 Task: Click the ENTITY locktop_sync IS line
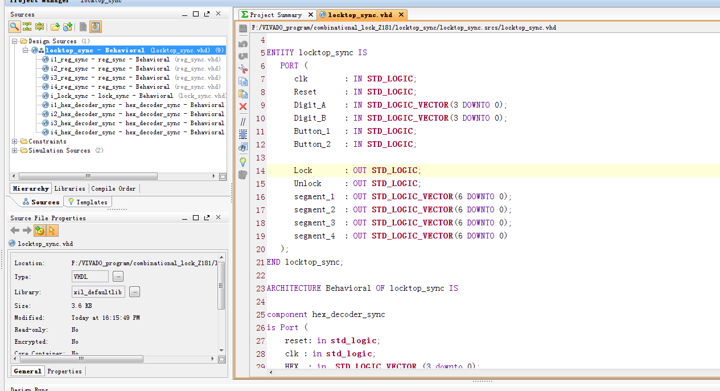coord(316,52)
